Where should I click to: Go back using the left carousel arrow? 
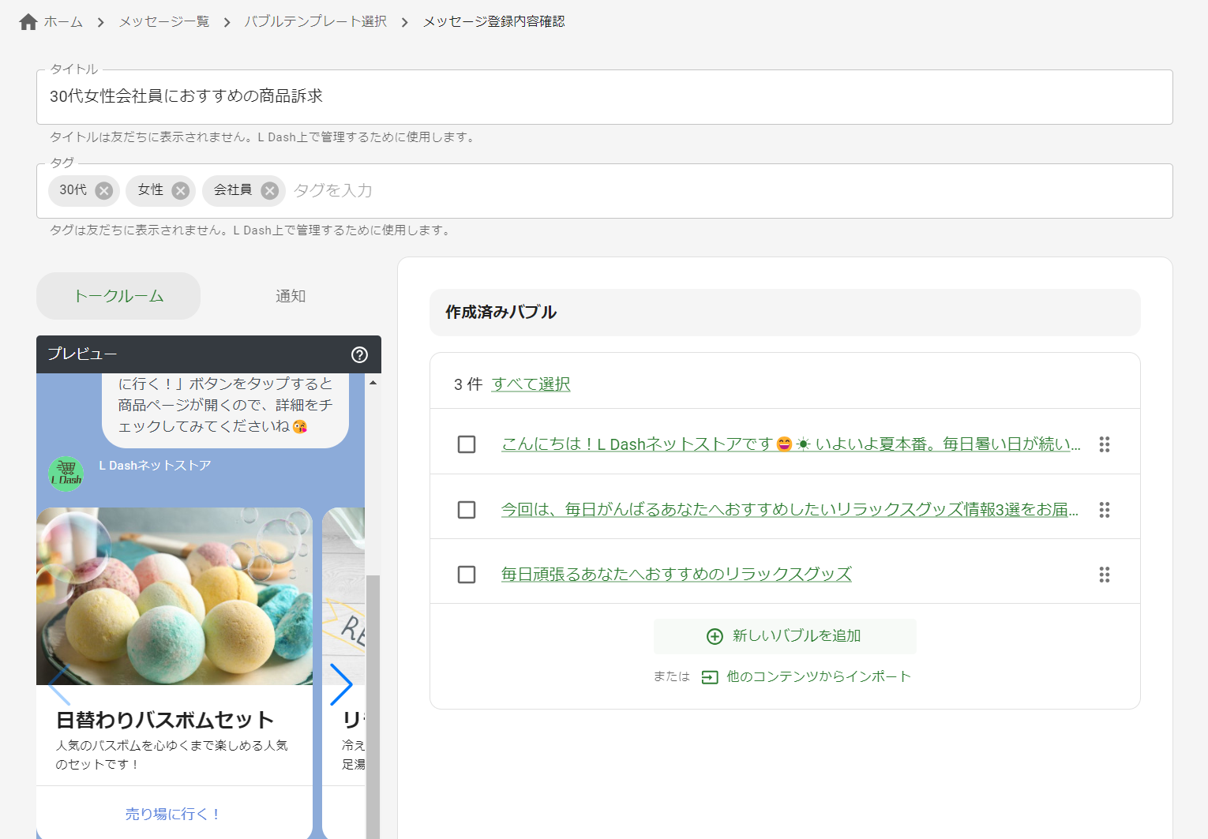click(x=57, y=685)
